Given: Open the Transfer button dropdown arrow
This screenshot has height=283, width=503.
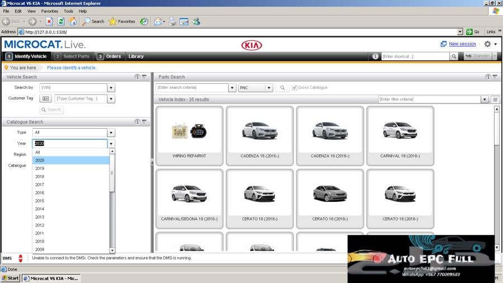Looking at the screenshot, I should pos(495,56).
